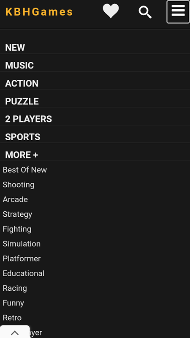The image size is (190, 338).
Task: Open the search magnifier icon
Action: pos(145,12)
